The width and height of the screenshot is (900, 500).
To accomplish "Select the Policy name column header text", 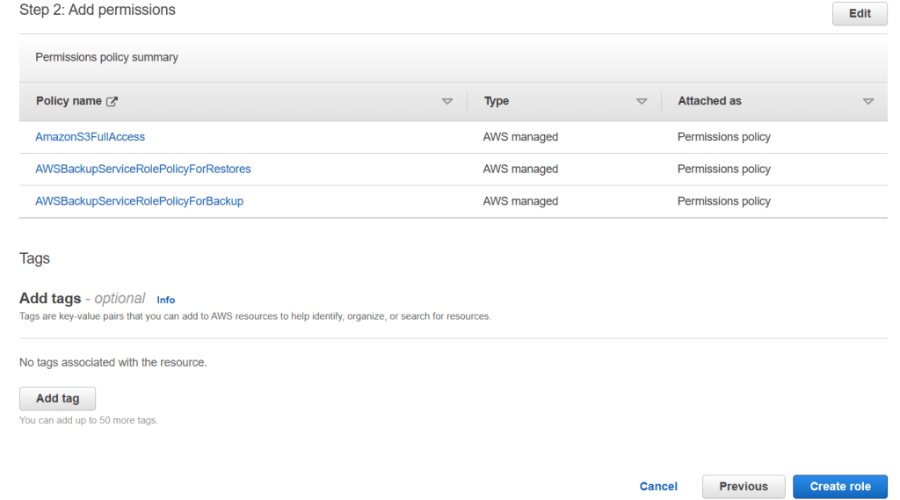I will click(x=69, y=101).
